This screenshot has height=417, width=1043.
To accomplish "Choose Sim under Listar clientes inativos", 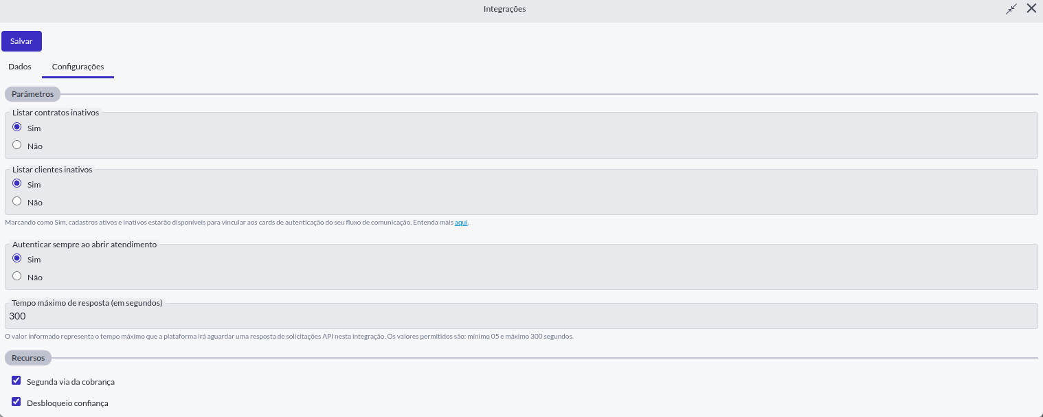I will pyautogui.click(x=17, y=183).
